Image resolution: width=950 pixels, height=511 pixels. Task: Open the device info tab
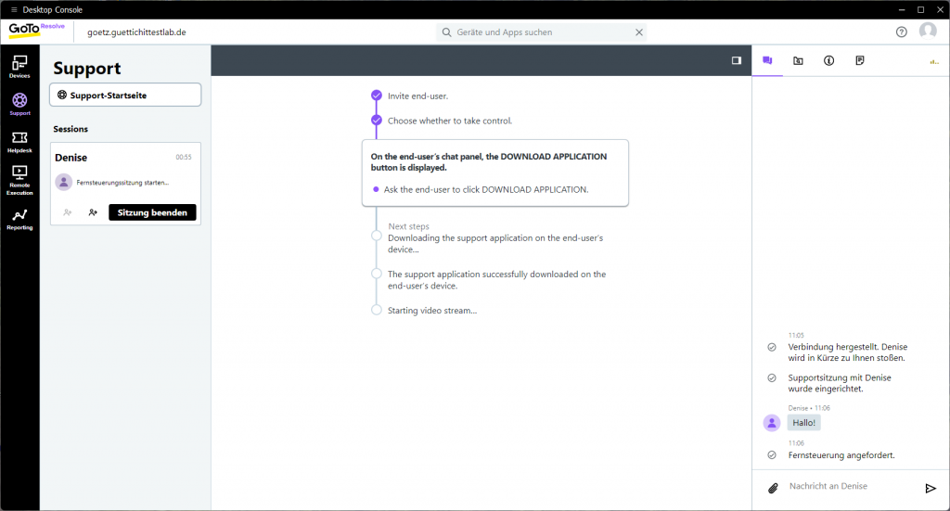(829, 60)
